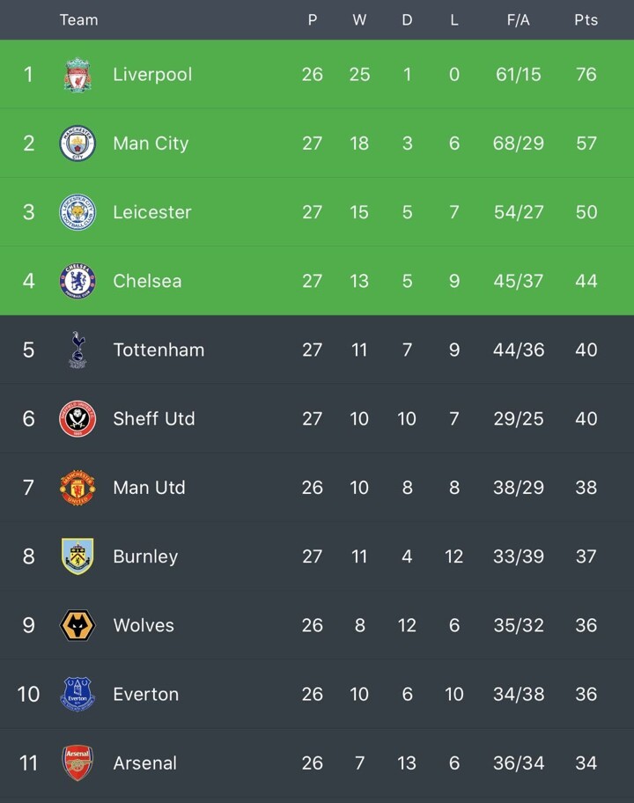The width and height of the screenshot is (634, 803).
Task: Sort table by Pts column header
Action: (x=586, y=19)
